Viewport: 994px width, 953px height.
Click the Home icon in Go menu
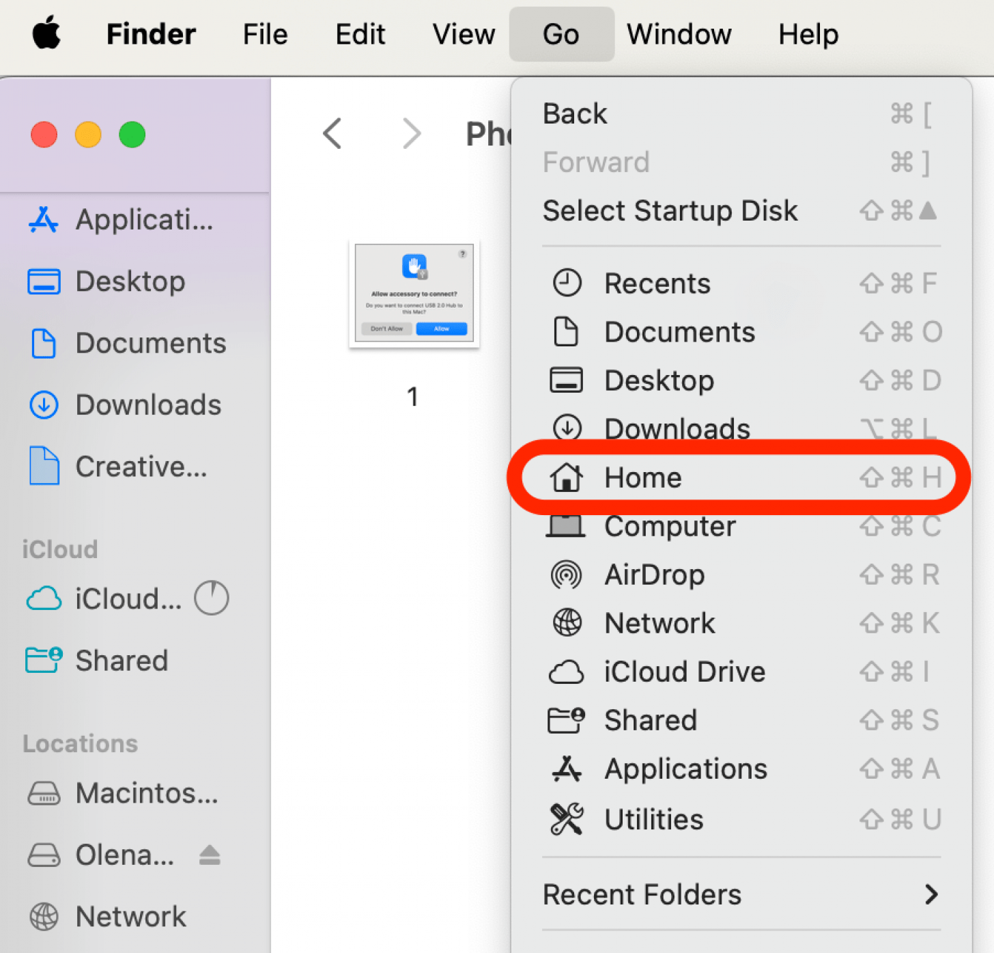pos(566,478)
